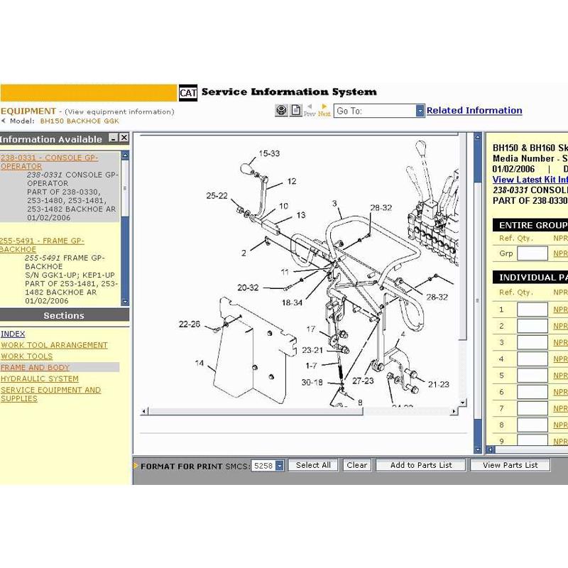Click callout 25-22 in diagram
The height and width of the screenshot is (568, 568).
point(217,196)
